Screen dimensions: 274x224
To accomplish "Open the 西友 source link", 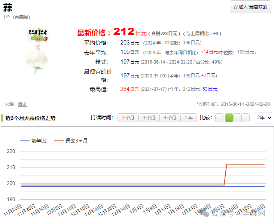I will [22, 104].
